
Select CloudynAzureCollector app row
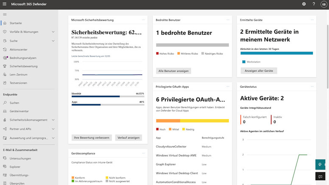pyautogui.click(x=192, y=146)
